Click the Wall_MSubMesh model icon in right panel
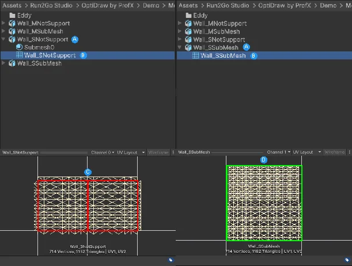The image size is (352, 266). tap(188, 32)
